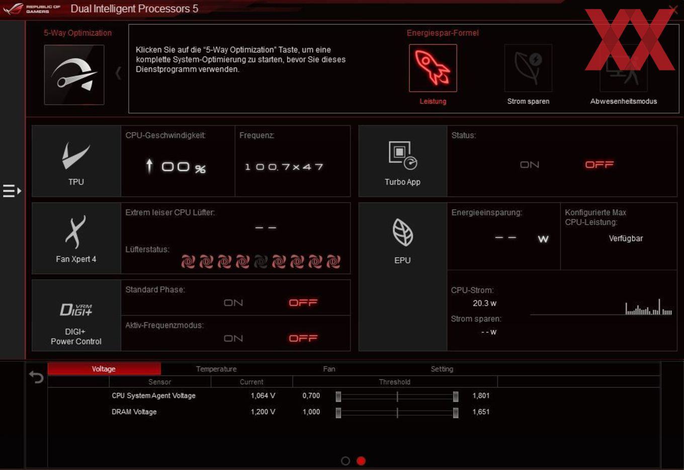Image resolution: width=684 pixels, height=470 pixels.
Task: Select the Leistung rocket power mode
Action: pyautogui.click(x=433, y=68)
